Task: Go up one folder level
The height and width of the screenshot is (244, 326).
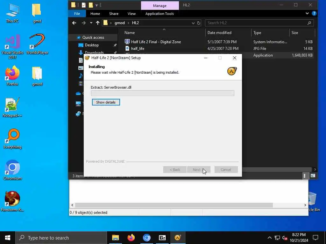Action: point(97,23)
